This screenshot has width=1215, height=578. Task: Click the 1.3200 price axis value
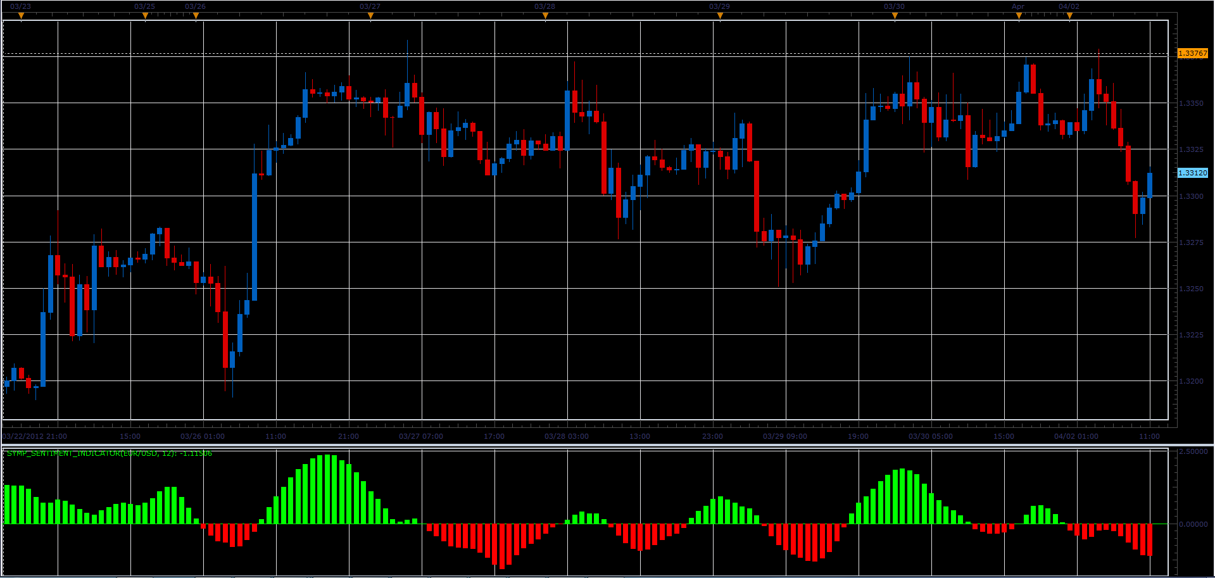point(1191,381)
